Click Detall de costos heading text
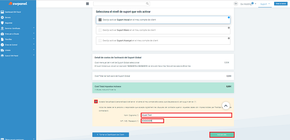The height and width of the screenshot is (140, 290). click(x=118, y=57)
